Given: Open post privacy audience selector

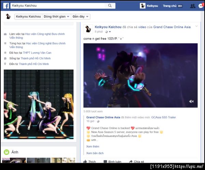Looking at the screenshot, I should 108,32.
